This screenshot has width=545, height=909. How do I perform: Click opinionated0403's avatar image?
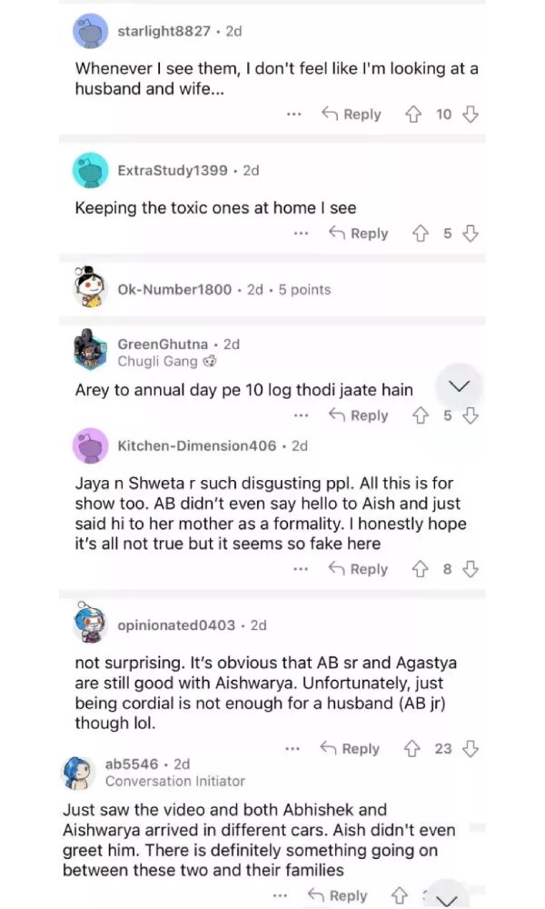click(90, 624)
